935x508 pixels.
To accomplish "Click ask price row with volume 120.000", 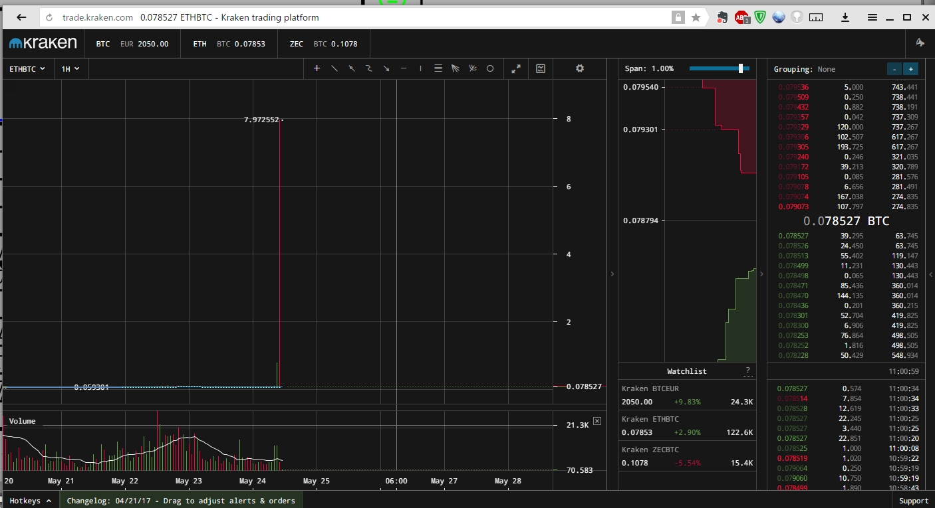I will 848,127.
